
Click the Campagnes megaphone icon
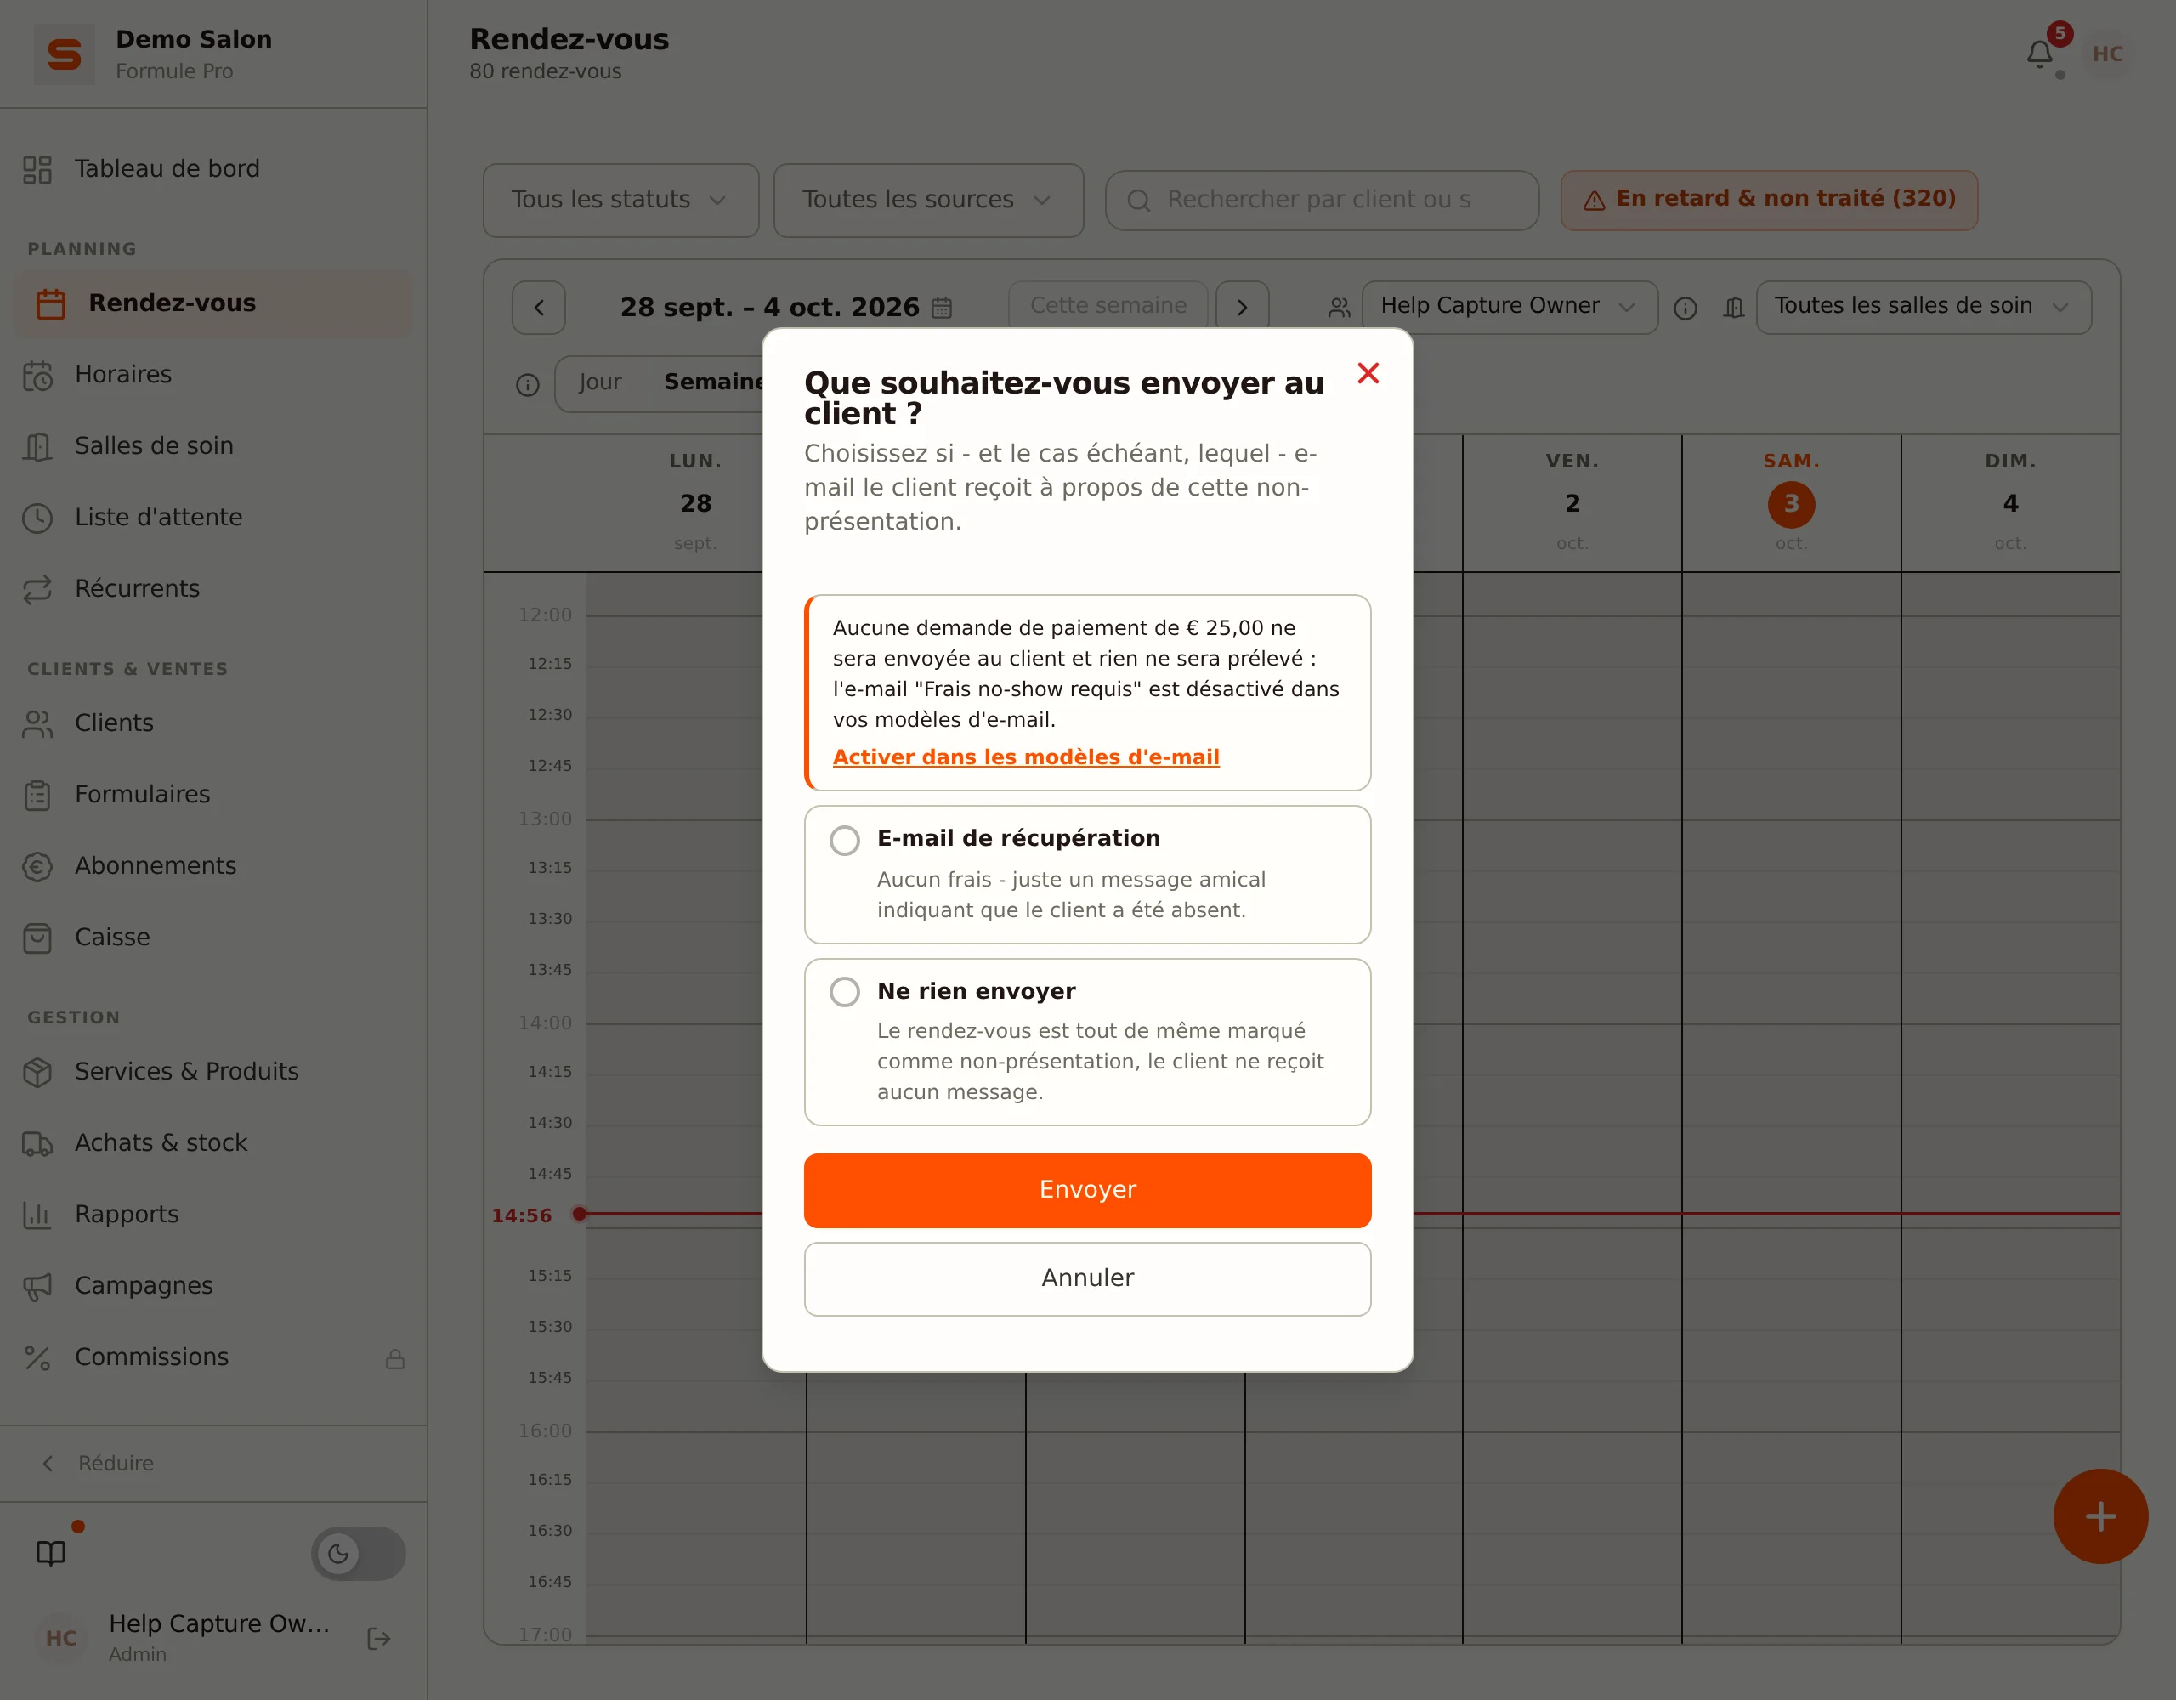[x=38, y=1286]
